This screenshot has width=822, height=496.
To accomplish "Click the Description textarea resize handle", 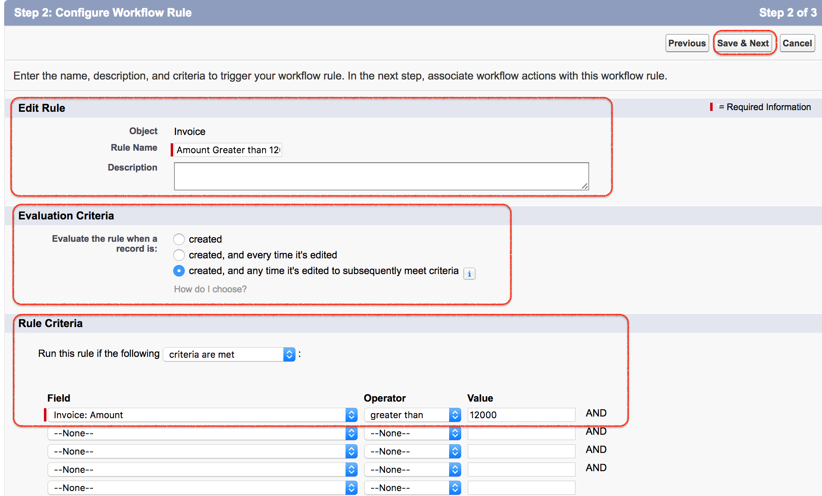I will point(585,186).
